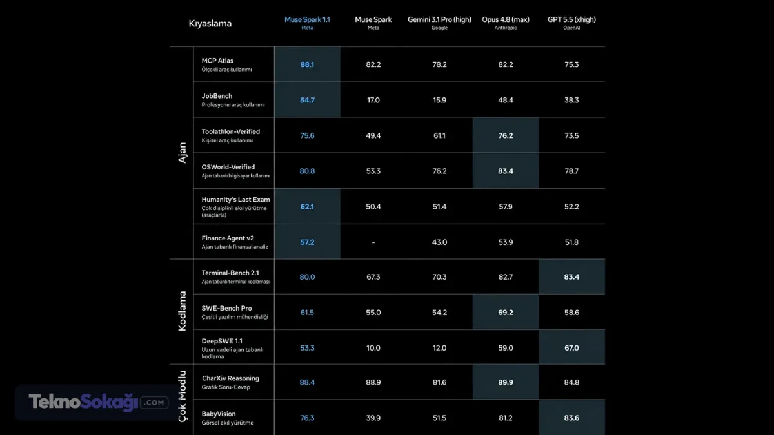Screen dimensions: 774x435
Task: Click the highlighted 83.6 BabyVision score cell
Action: click(x=571, y=418)
